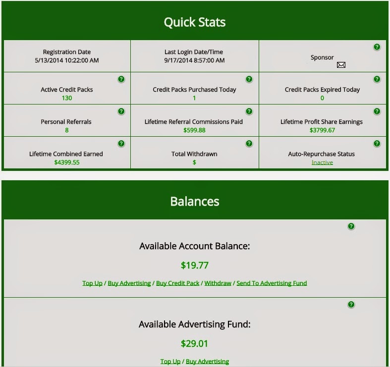
Task: Show help for Personal Referrals
Action: coord(121,111)
